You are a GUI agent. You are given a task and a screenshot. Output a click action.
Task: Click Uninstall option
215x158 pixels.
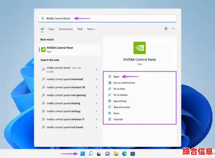[118, 119]
